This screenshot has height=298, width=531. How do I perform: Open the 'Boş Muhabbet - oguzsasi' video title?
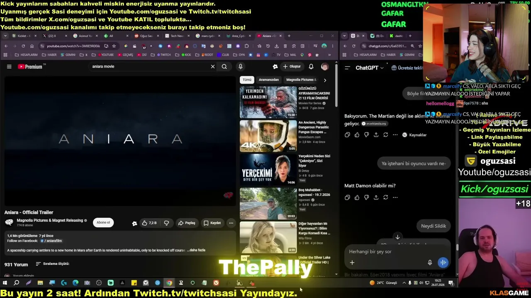coord(314,192)
